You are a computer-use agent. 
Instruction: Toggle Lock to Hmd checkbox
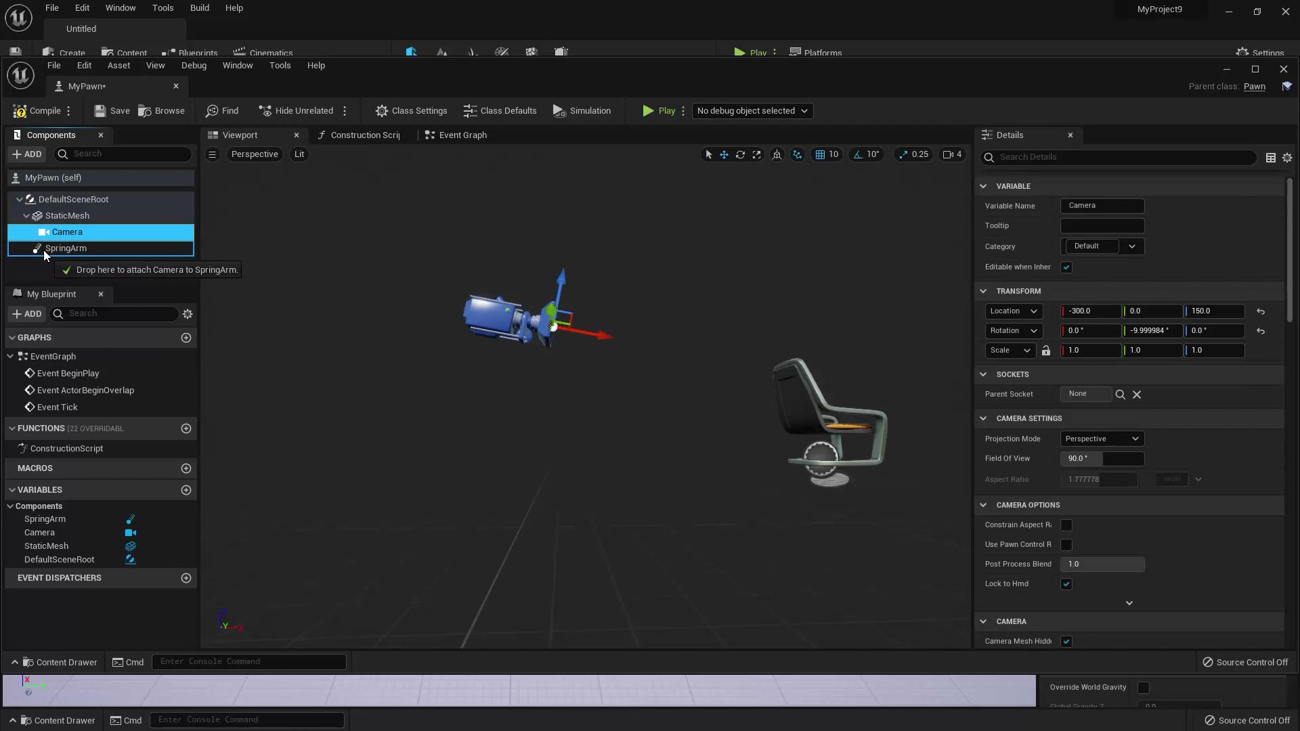click(1066, 584)
